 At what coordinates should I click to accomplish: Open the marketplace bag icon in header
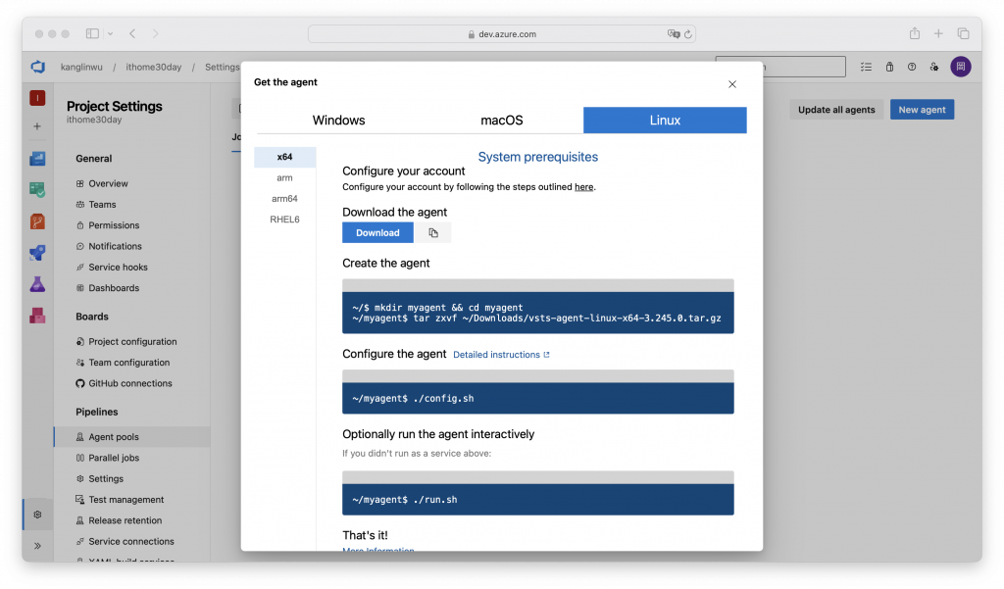click(889, 67)
